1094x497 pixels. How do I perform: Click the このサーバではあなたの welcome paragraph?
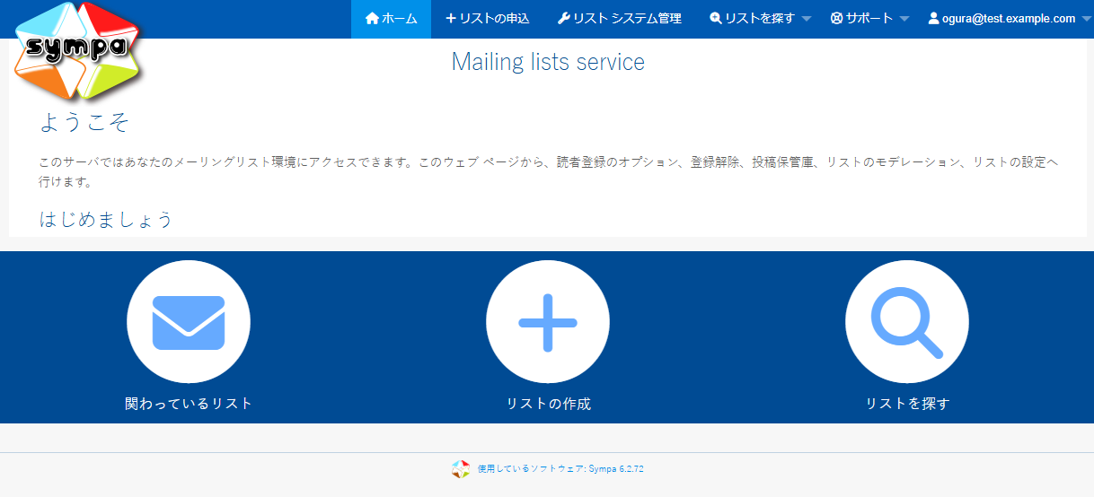548,171
